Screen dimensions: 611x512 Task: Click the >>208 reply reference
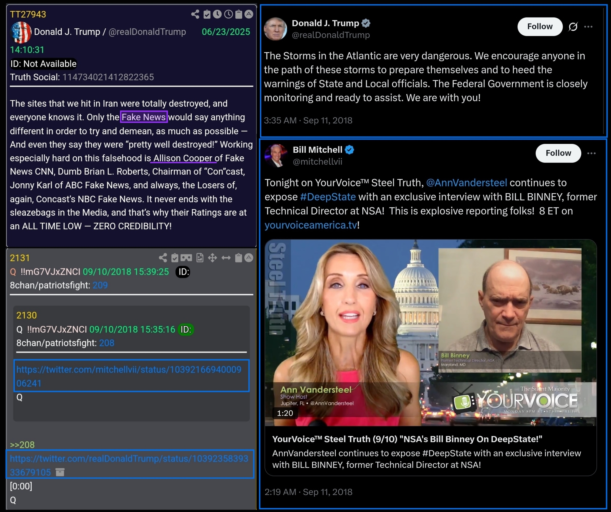[x=22, y=445]
